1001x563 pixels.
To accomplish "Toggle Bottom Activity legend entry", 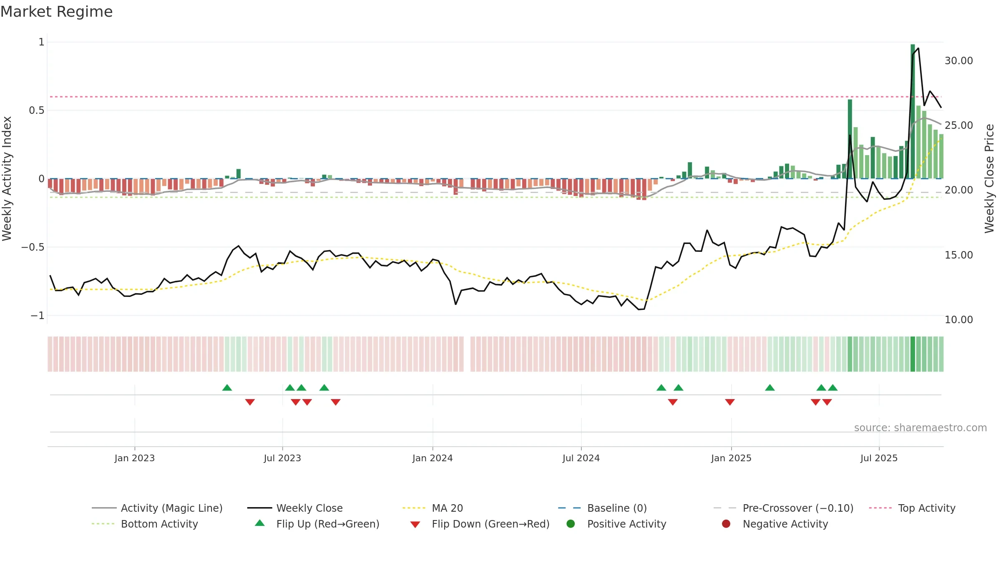I will [145, 524].
